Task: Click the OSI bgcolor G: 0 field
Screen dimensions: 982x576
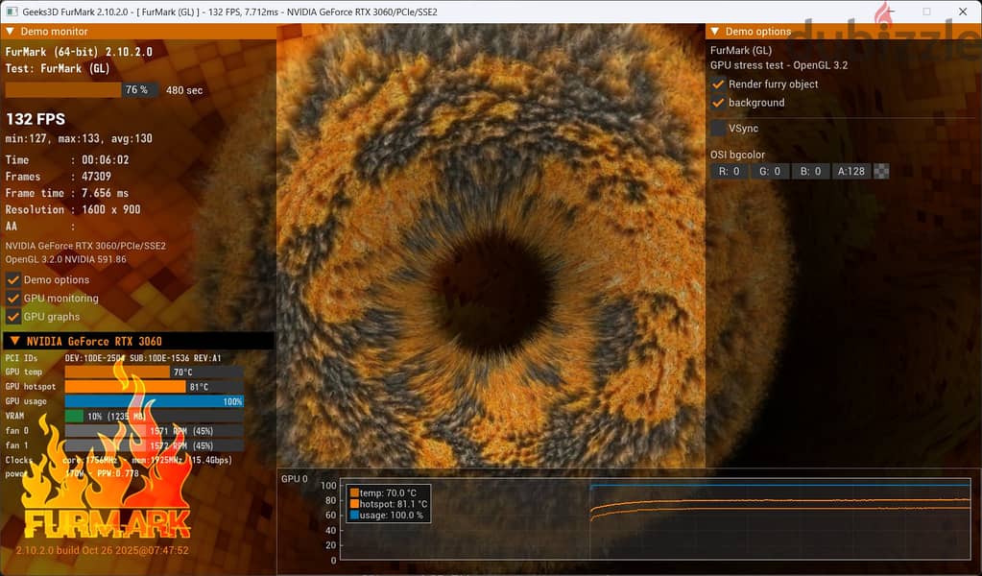Action: tap(770, 171)
